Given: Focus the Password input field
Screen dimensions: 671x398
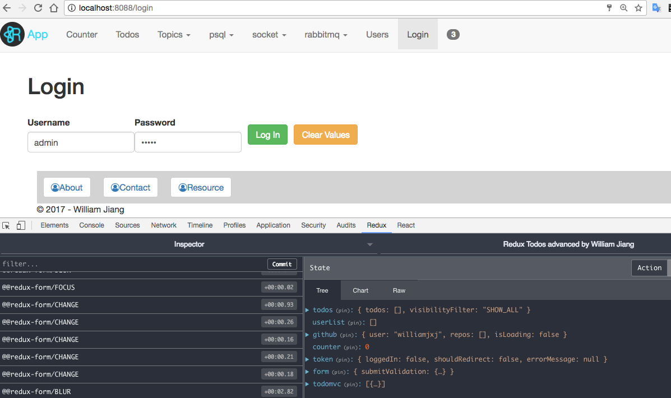Looking at the screenshot, I should [x=188, y=142].
